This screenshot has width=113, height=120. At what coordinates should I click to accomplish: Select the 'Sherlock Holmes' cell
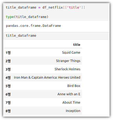click(67, 69)
